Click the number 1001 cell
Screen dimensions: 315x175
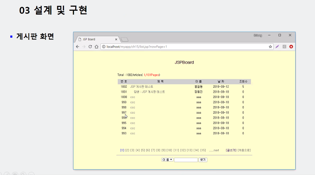[x=124, y=92]
